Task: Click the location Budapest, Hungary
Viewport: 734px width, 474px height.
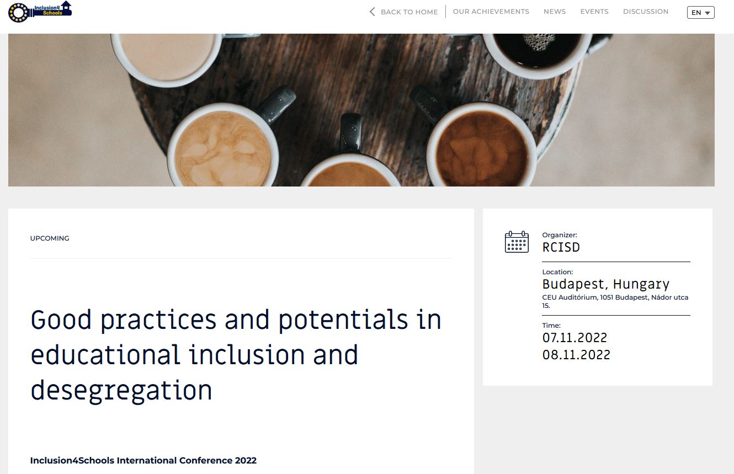Action: [606, 284]
